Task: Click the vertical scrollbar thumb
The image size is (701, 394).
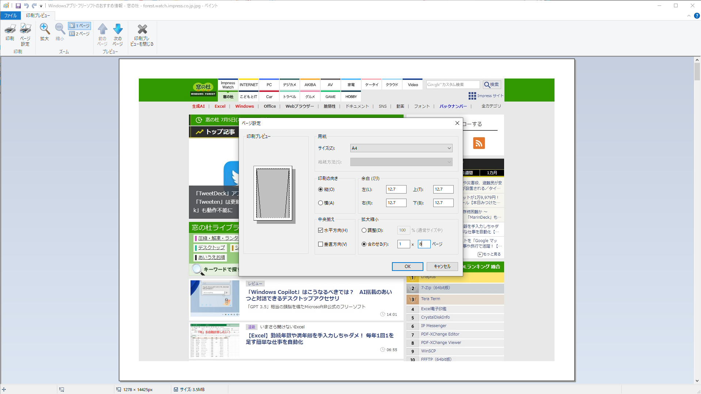Action: (x=697, y=72)
